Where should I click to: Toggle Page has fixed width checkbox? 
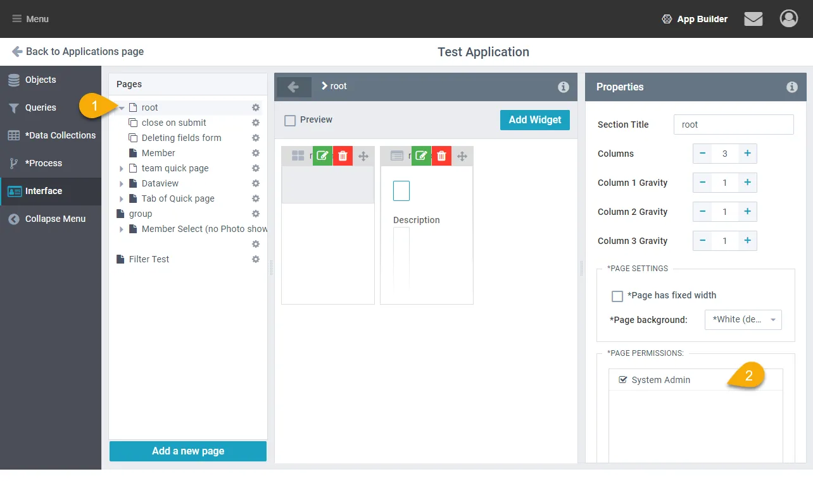pyautogui.click(x=617, y=296)
